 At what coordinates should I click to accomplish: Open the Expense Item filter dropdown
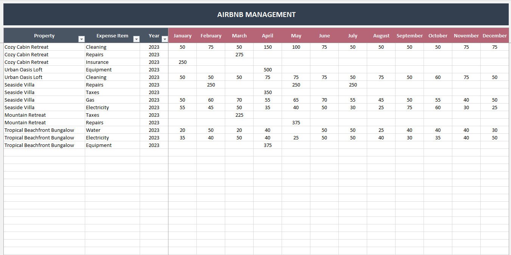point(137,39)
